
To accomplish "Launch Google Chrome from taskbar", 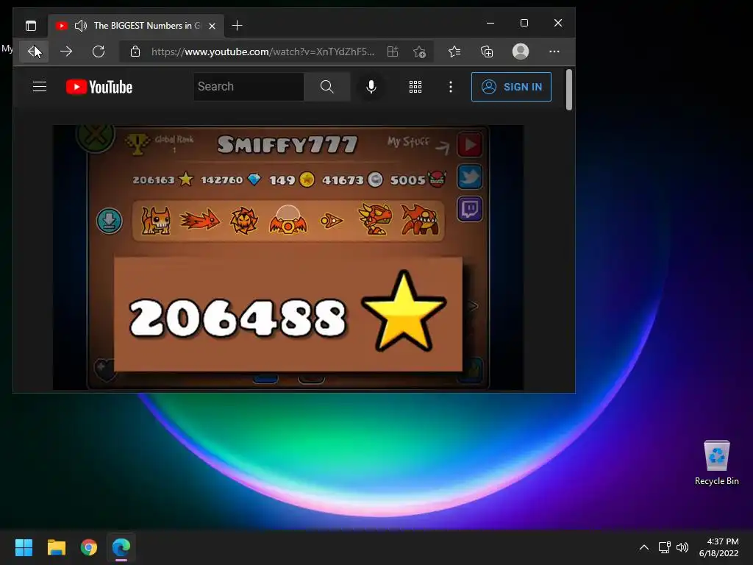I will (x=89, y=547).
